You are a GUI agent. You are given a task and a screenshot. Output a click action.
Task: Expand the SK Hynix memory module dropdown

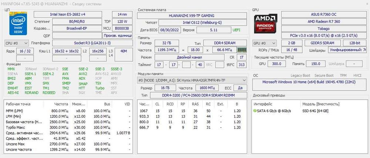192,80
